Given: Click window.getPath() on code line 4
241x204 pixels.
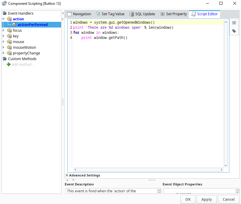Looking at the screenshot, I should tap(111, 38).
